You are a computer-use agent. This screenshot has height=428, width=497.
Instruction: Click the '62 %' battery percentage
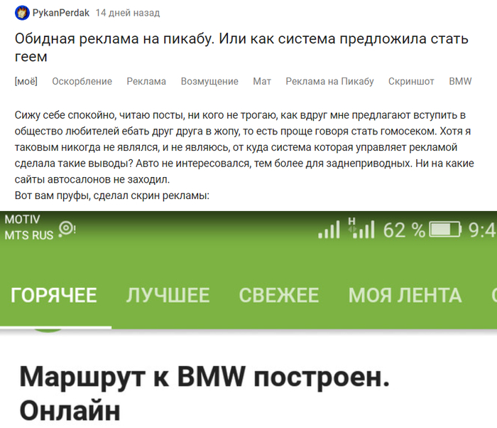pyautogui.click(x=404, y=230)
